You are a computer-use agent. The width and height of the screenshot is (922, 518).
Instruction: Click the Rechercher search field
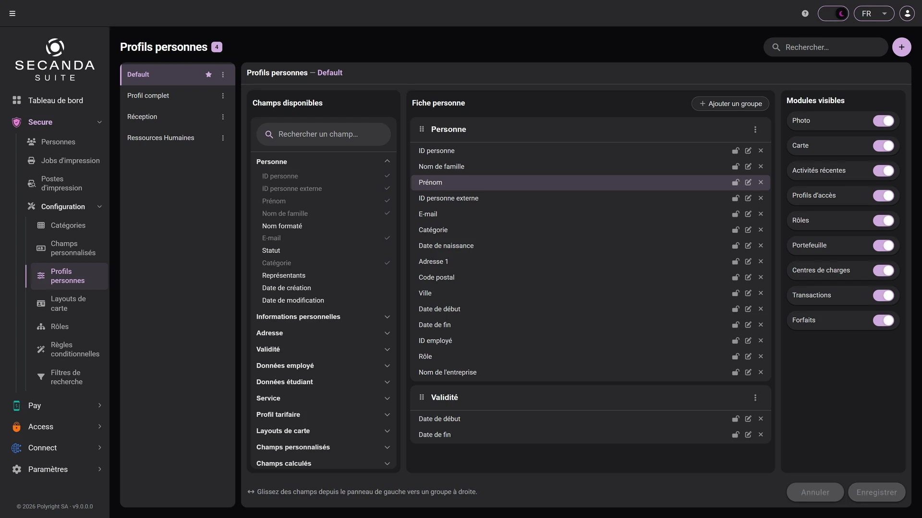point(825,47)
